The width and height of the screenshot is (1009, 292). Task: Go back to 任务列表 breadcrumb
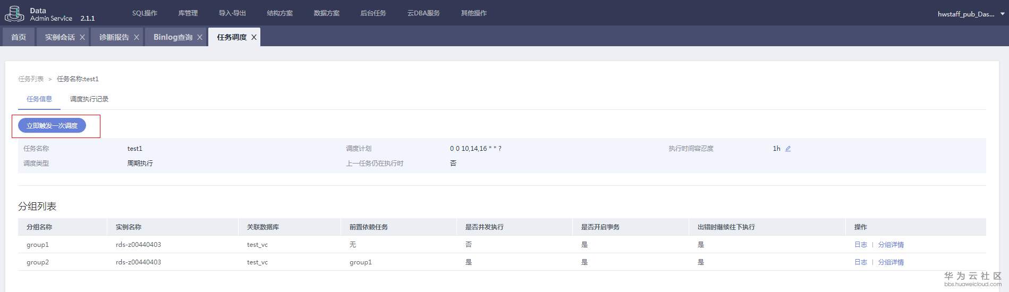pos(31,79)
